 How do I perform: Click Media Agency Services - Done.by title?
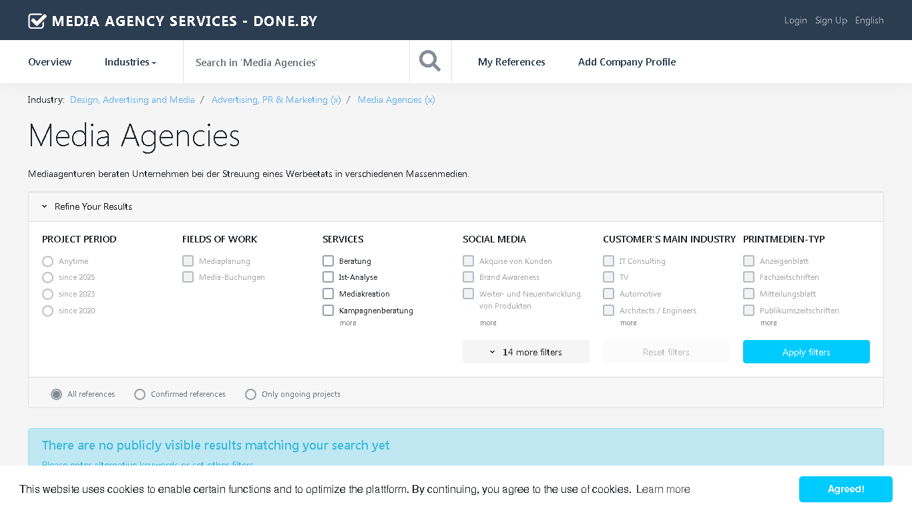click(184, 21)
